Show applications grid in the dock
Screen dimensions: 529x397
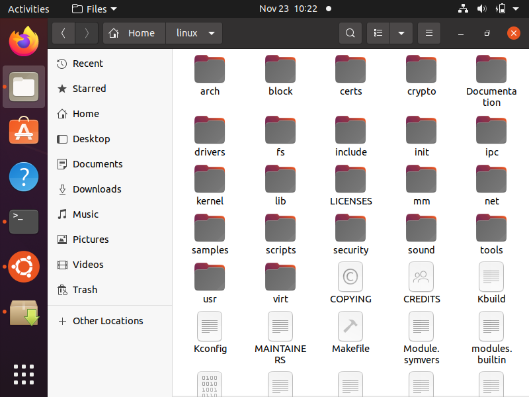pos(24,374)
